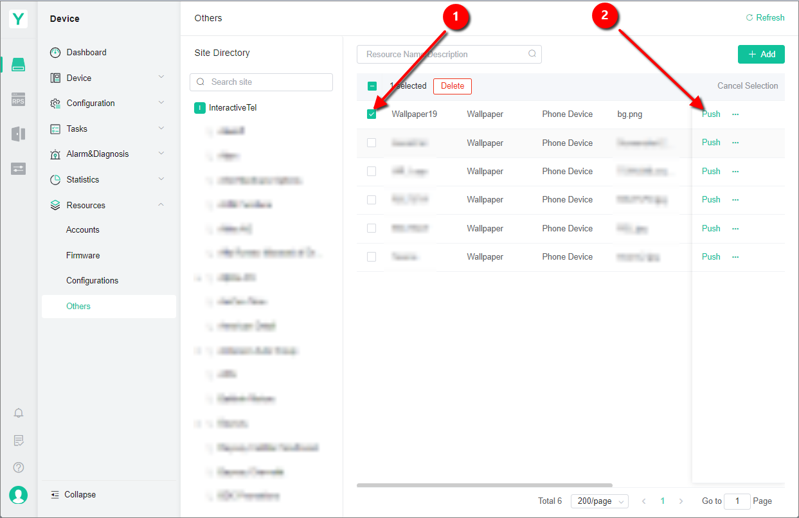Viewport: 799px width, 518px height.
Task: Focus the Go to page number field
Action: 737,501
